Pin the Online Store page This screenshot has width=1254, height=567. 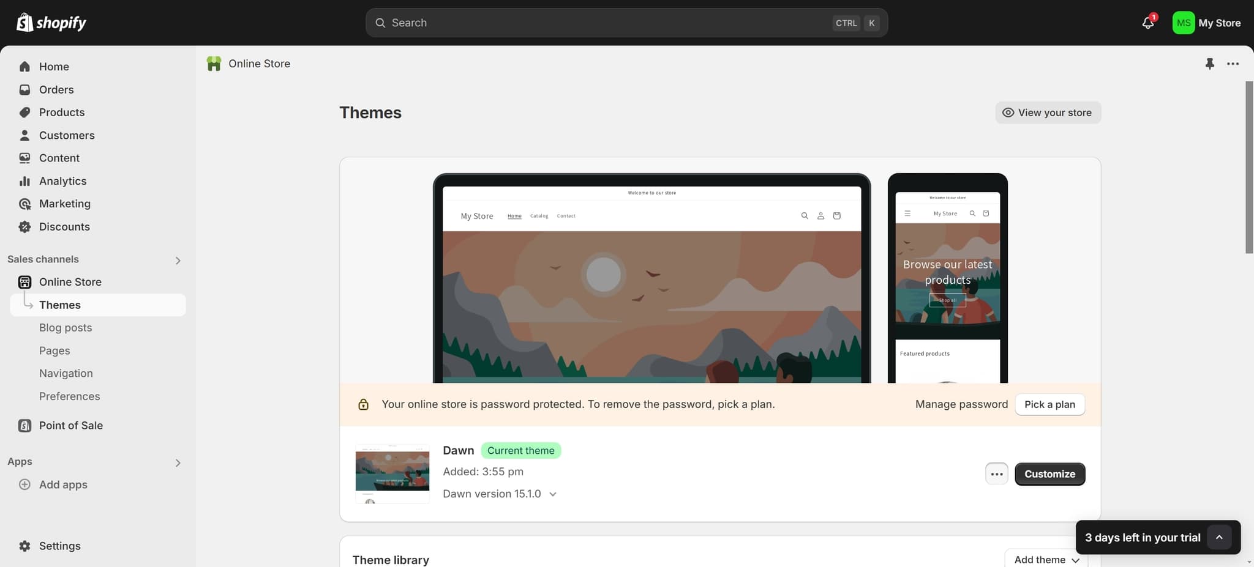click(1210, 64)
